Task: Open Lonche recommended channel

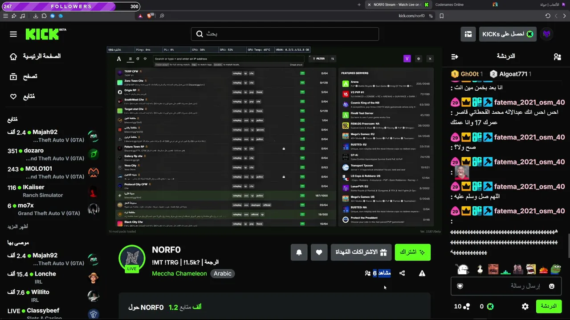Action: 53,278
